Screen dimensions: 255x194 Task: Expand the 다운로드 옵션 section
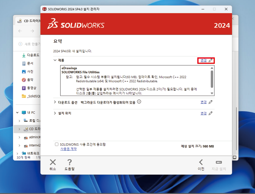click(x=55, y=102)
